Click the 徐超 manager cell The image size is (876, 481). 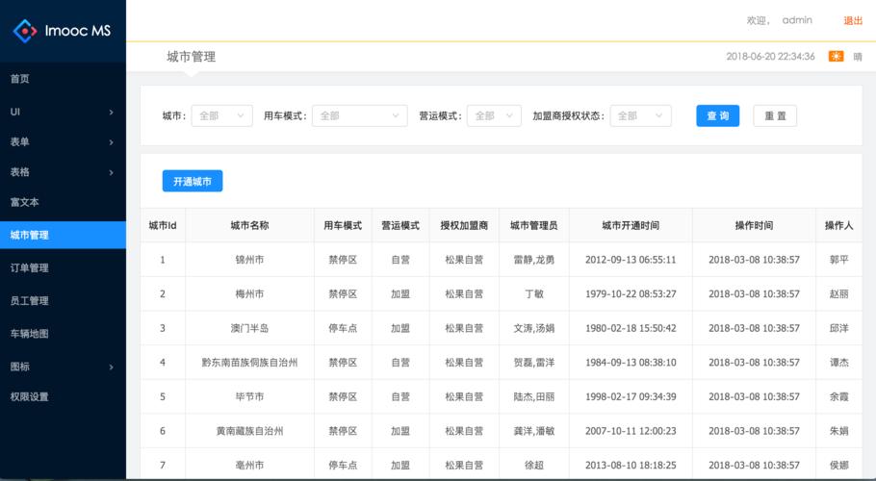coord(534,465)
